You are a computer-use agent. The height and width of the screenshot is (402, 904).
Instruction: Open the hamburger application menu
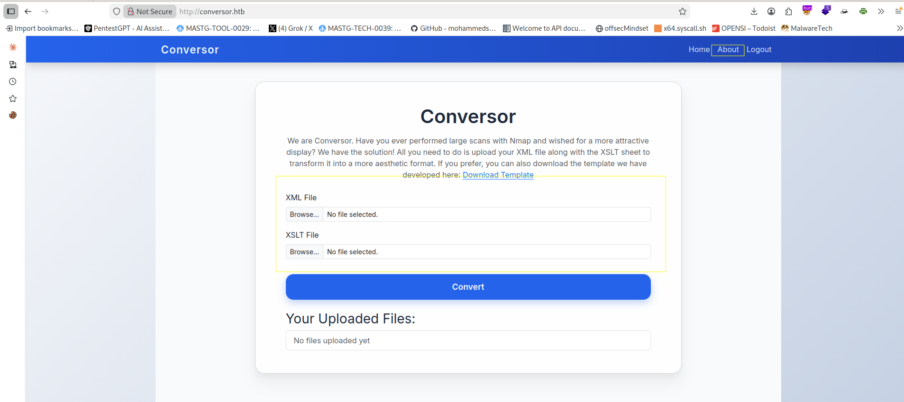coord(898,11)
